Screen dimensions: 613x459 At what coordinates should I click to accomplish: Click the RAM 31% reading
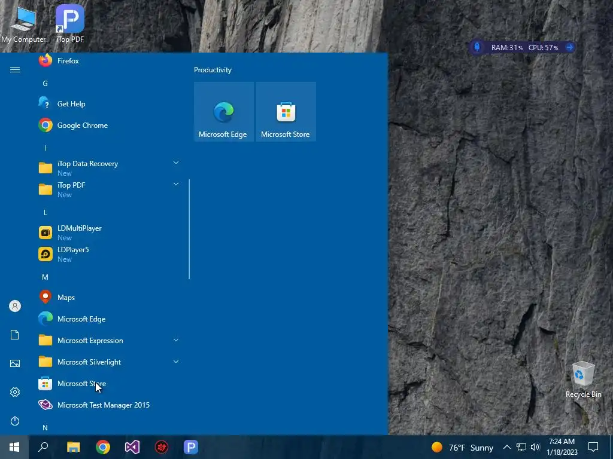[x=507, y=48]
